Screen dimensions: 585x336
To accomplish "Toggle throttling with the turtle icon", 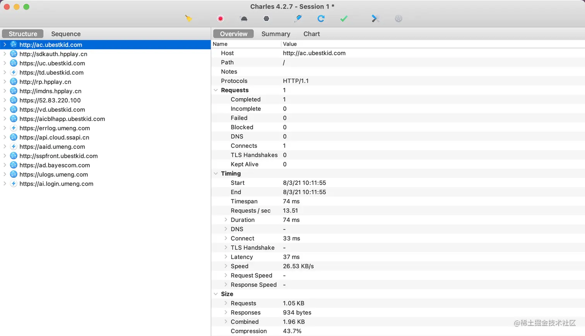I will pyautogui.click(x=244, y=19).
